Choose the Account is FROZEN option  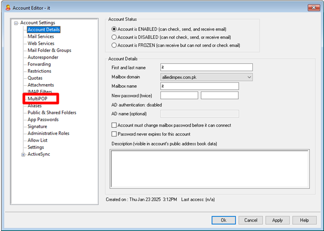point(115,46)
